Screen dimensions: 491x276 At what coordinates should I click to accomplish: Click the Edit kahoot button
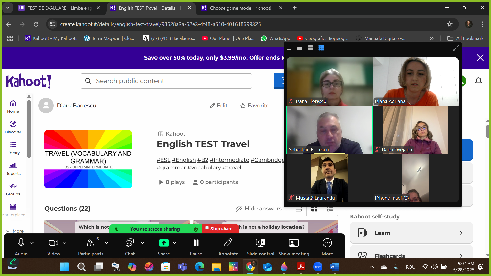point(219,106)
